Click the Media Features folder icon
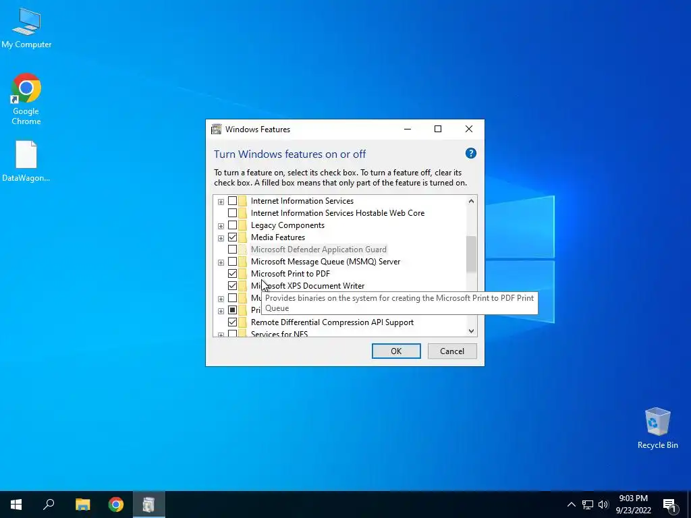The image size is (691, 518). click(243, 237)
